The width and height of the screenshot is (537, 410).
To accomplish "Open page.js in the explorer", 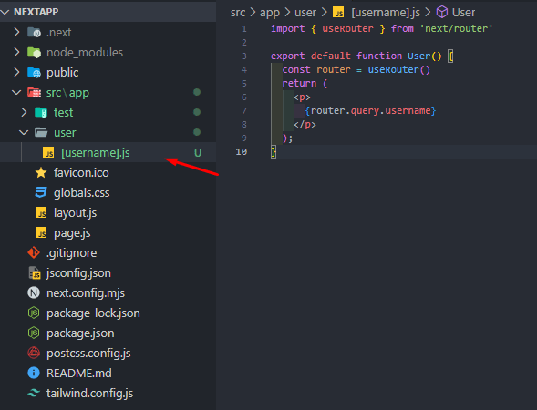I will point(72,233).
